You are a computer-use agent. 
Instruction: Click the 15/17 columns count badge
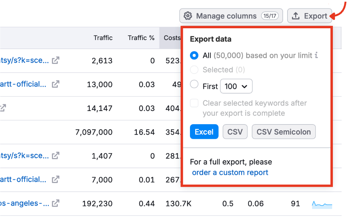[269, 16]
